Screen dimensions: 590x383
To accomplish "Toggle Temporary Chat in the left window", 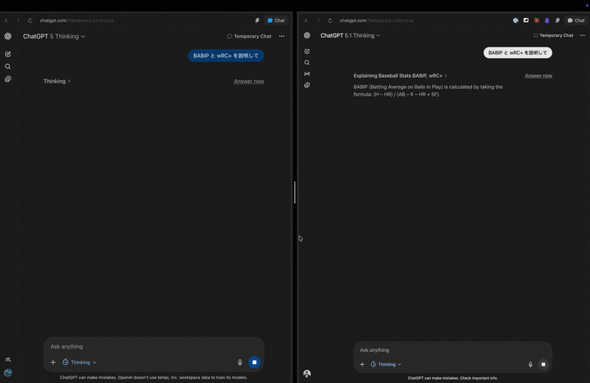I will tap(249, 36).
